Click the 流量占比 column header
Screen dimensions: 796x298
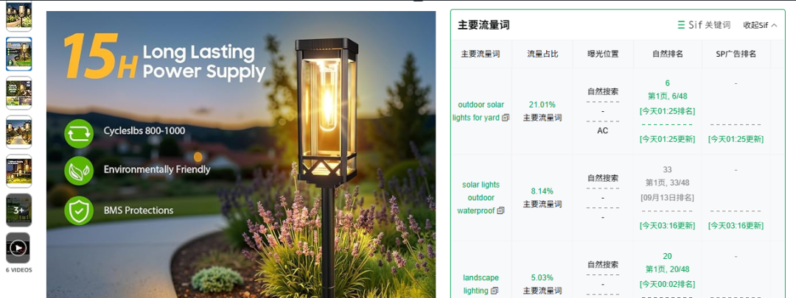[542, 54]
